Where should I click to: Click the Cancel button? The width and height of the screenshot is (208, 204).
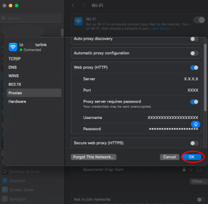170,157
